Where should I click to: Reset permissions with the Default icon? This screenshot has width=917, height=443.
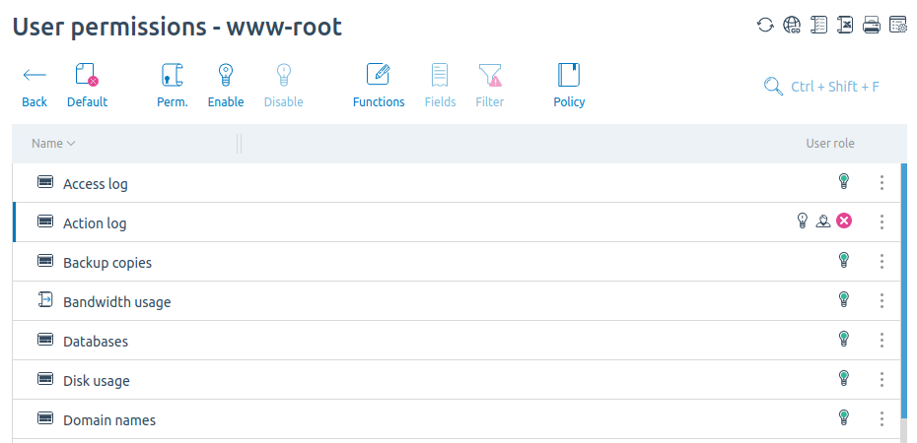(87, 86)
